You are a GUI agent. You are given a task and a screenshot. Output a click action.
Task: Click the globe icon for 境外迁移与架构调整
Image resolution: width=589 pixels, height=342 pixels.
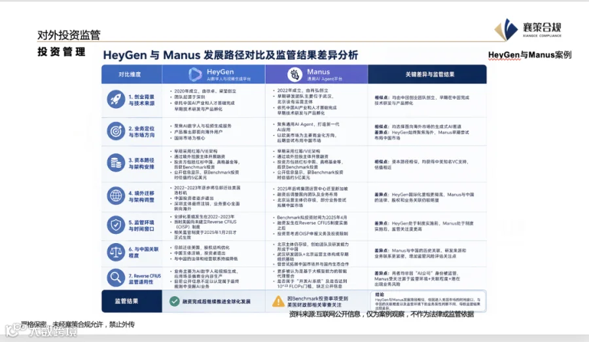(116, 196)
